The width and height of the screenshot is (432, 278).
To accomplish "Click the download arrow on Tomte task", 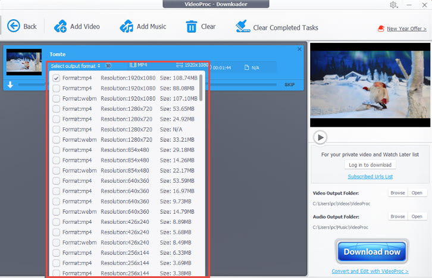I will (10, 85).
